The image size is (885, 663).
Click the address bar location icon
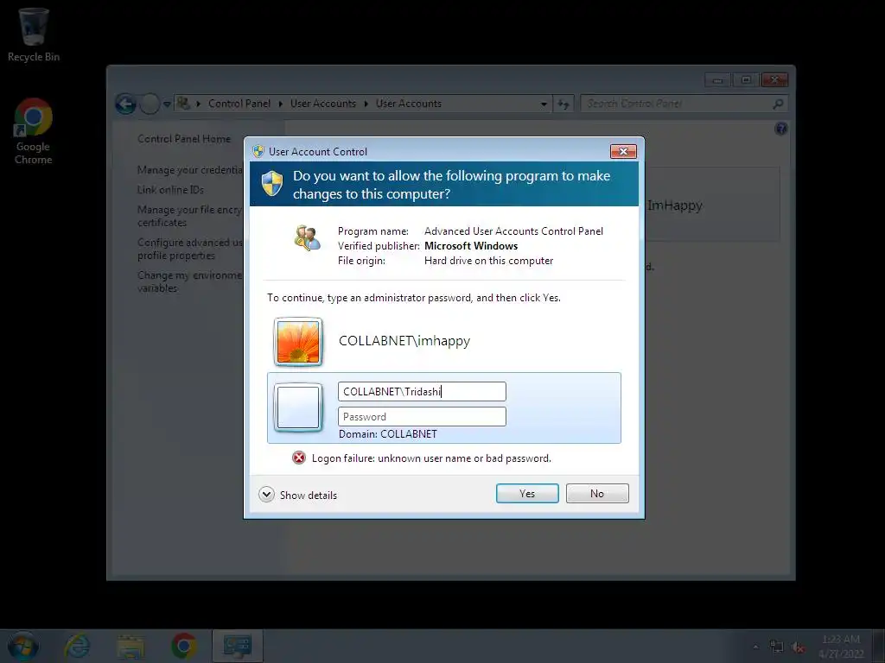tap(183, 104)
